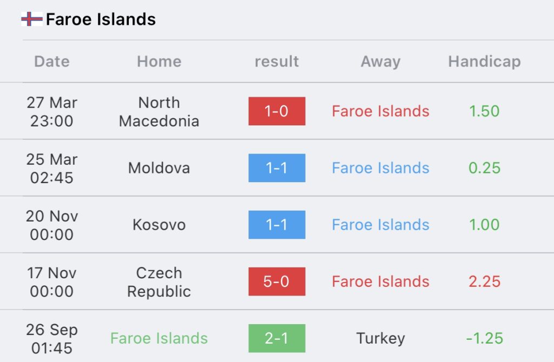Open Czech Republic team link
Viewport: 554px width, 362px height.
pyautogui.click(x=159, y=281)
